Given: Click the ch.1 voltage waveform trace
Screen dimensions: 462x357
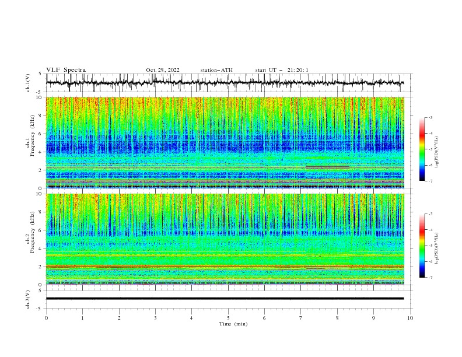Looking at the screenshot, I should [x=225, y=83].
